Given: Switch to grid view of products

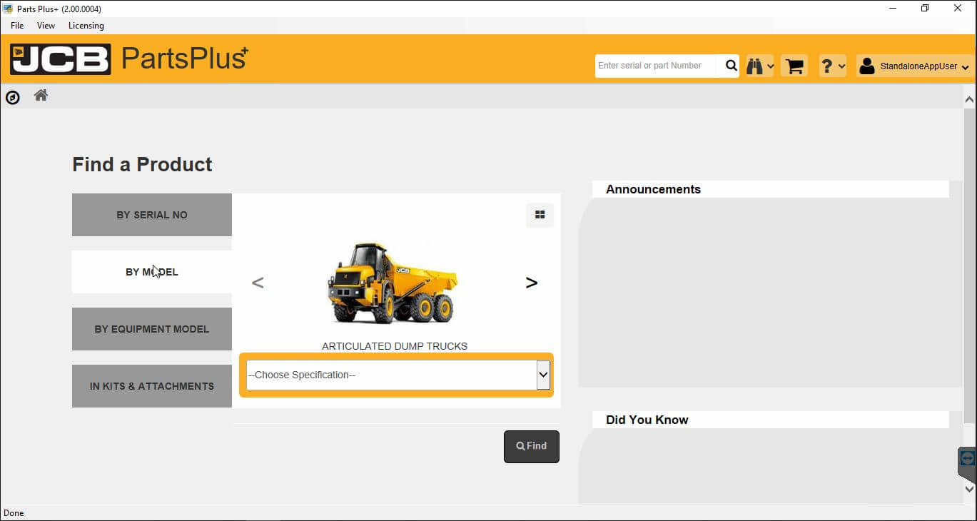Looking at the screenshot, I should point(540,215).
